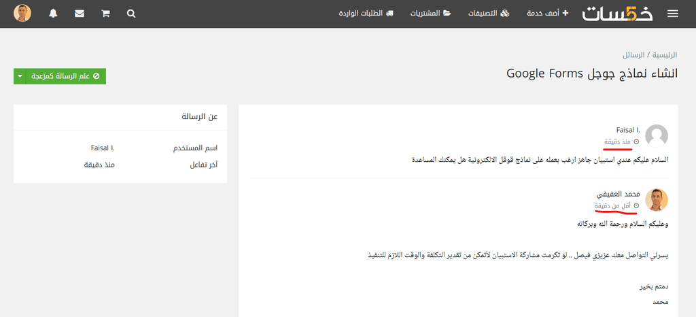
Task: Click the اسم المستخدم label
Action: (x=195, y=148)
